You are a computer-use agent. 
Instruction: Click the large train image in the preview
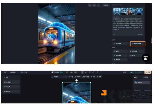point(56,34)
